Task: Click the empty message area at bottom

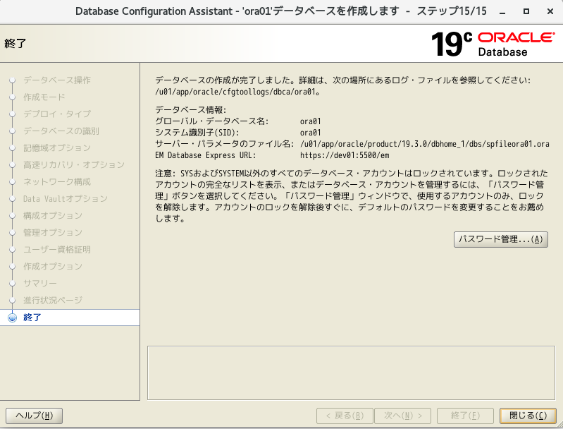Action: (x=351, y=373)
